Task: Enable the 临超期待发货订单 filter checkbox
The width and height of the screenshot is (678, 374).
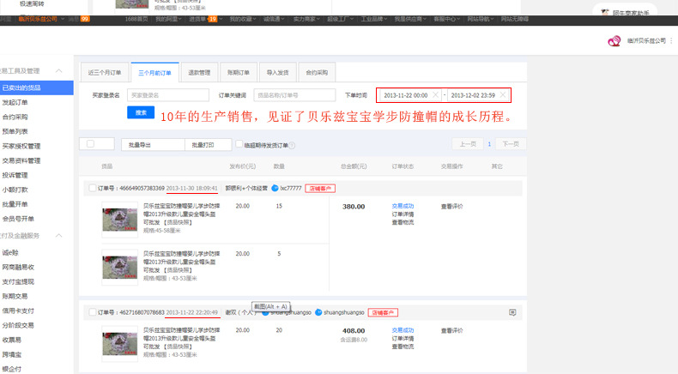Action: (239, 144)
